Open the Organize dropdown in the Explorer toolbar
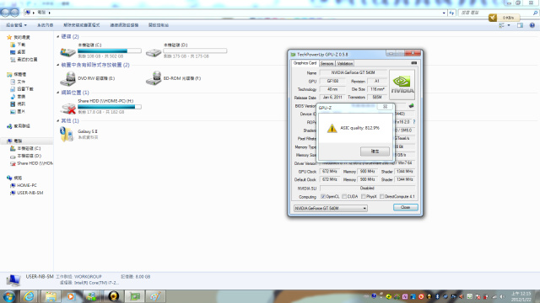The height and width of the screenshot is (303, 540). (x=16, y=25)
